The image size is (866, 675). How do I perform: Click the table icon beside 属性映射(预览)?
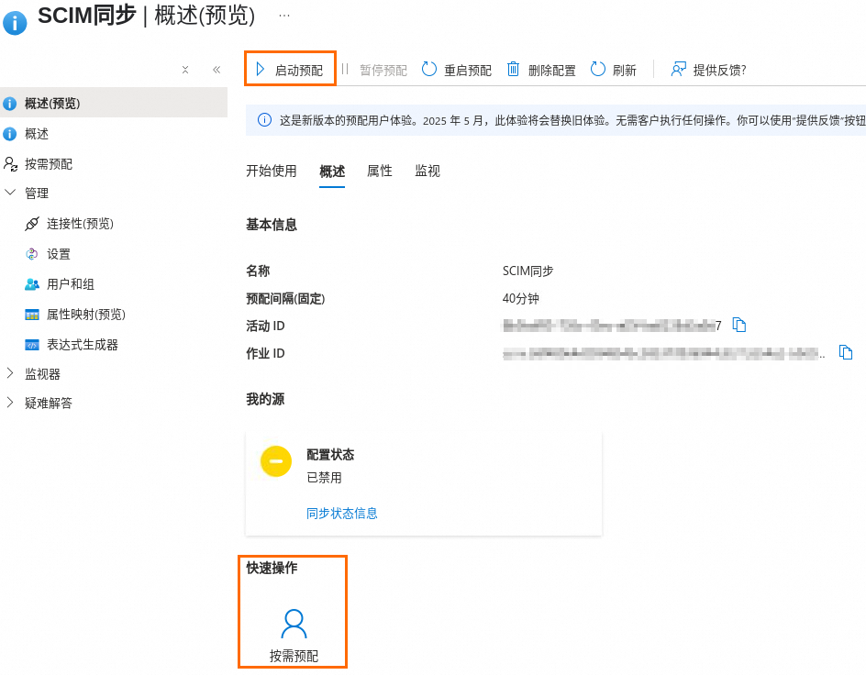click(x=32, y=315)
